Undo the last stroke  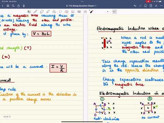point(135,6)
